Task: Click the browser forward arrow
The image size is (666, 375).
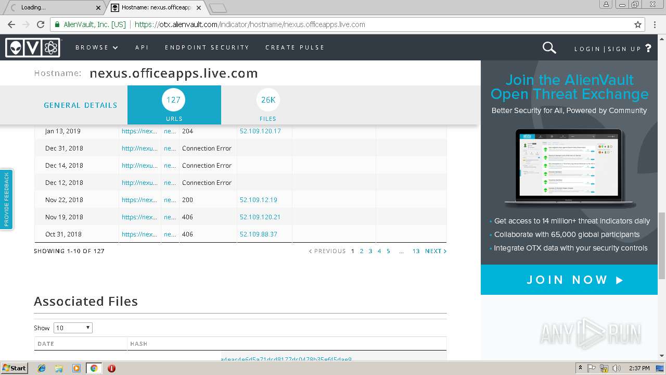Action: pos(26,24)
